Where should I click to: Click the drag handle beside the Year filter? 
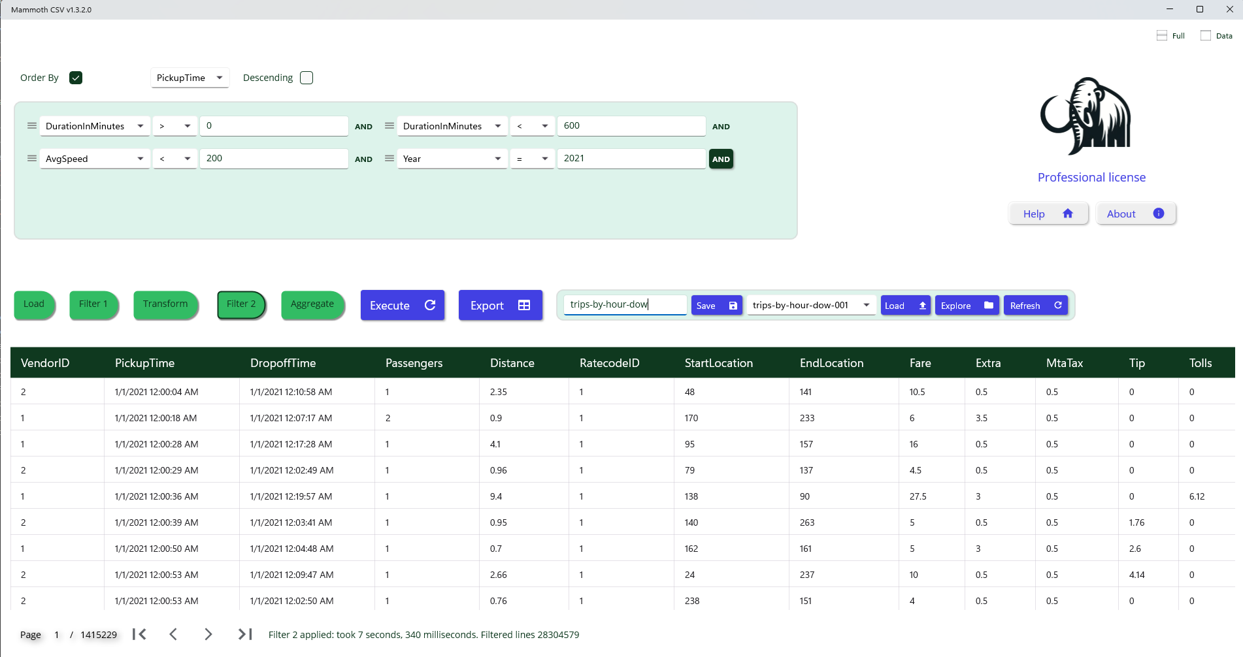tap(389, 159)
